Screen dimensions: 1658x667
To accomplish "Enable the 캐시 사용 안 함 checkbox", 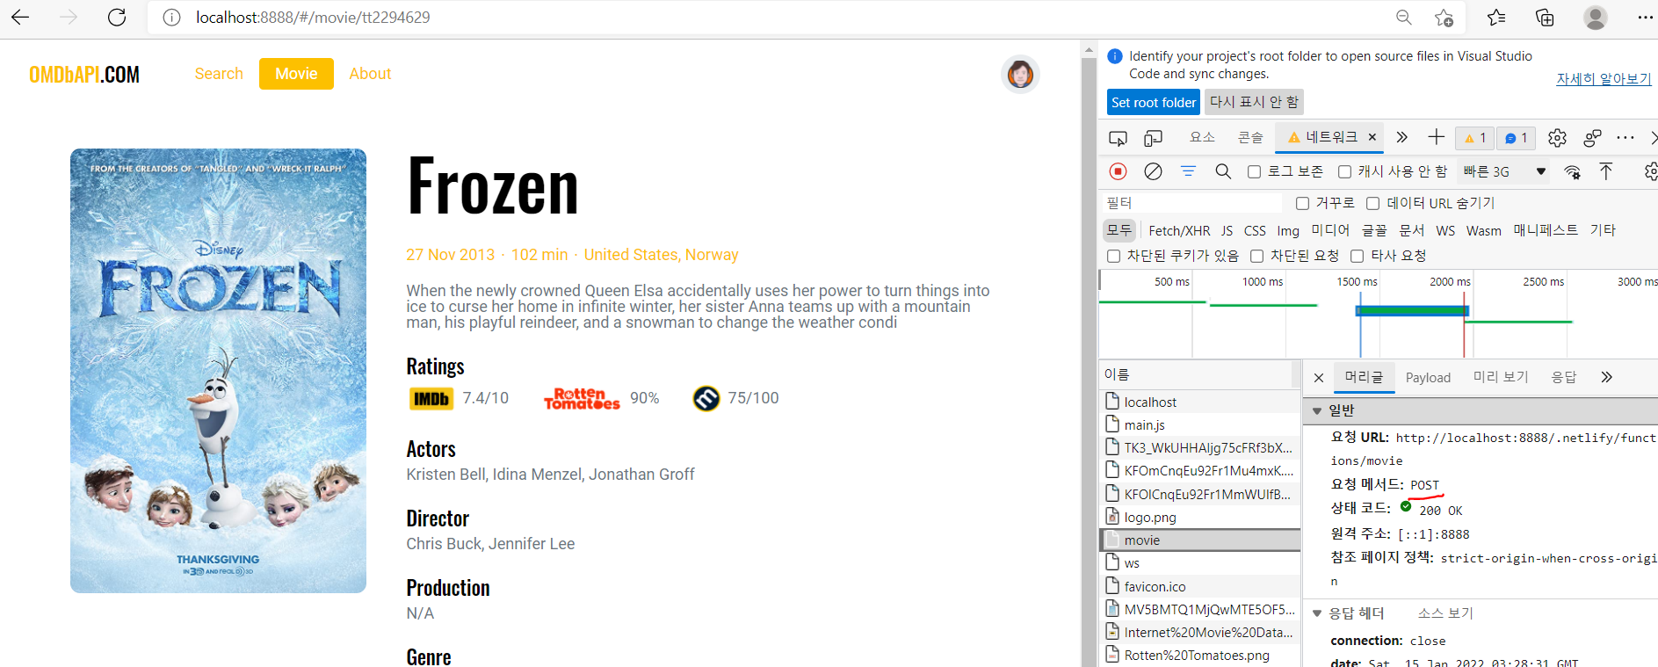I will click(x=1344, y=172).
